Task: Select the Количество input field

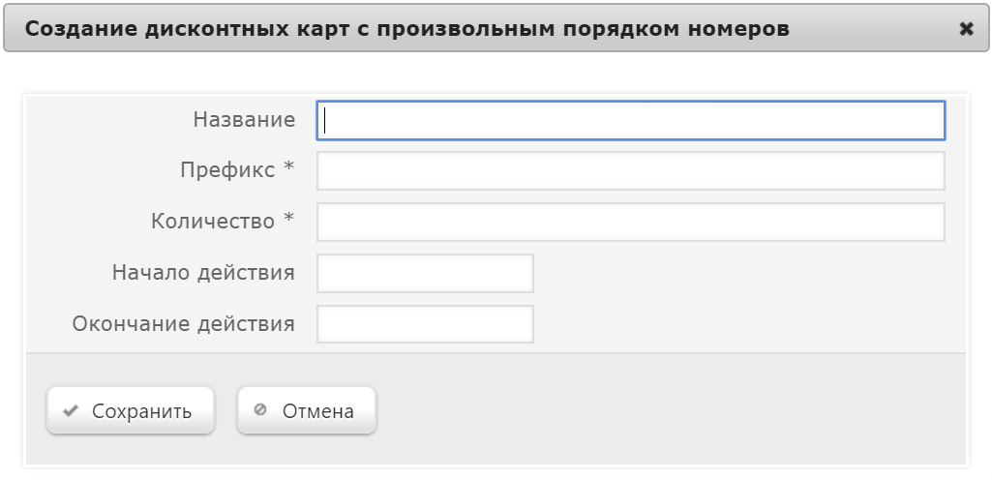Action: 630,222
